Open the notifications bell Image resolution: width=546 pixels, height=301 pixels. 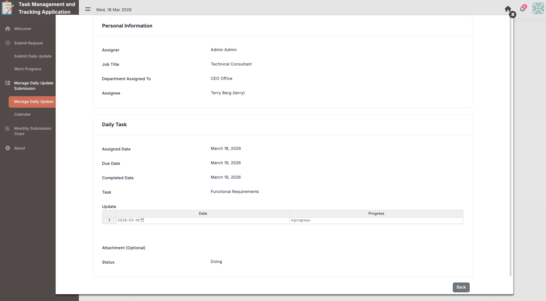[522, 9]
